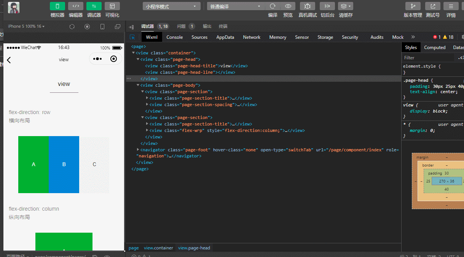Click the 真机调试 remote debug bug icon
464x257 pixels.
308,6
